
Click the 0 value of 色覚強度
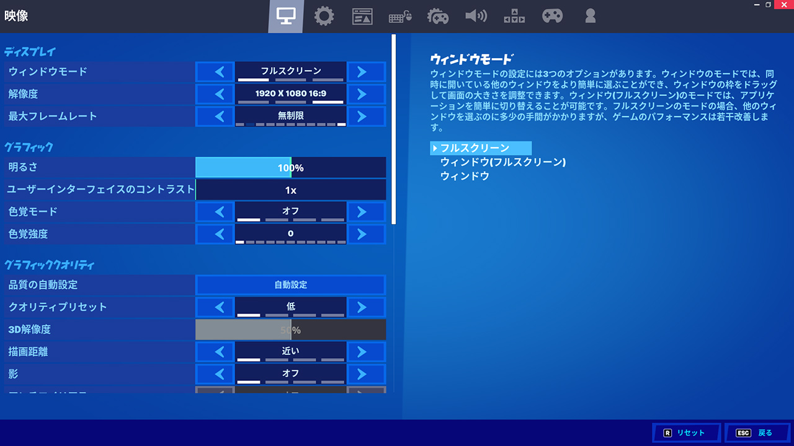[x=291, y=234]
